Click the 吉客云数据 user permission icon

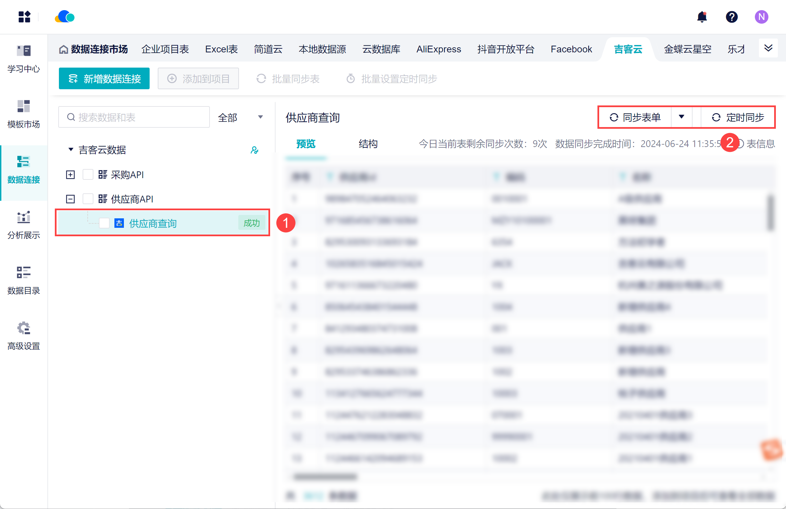pos(255,150)
